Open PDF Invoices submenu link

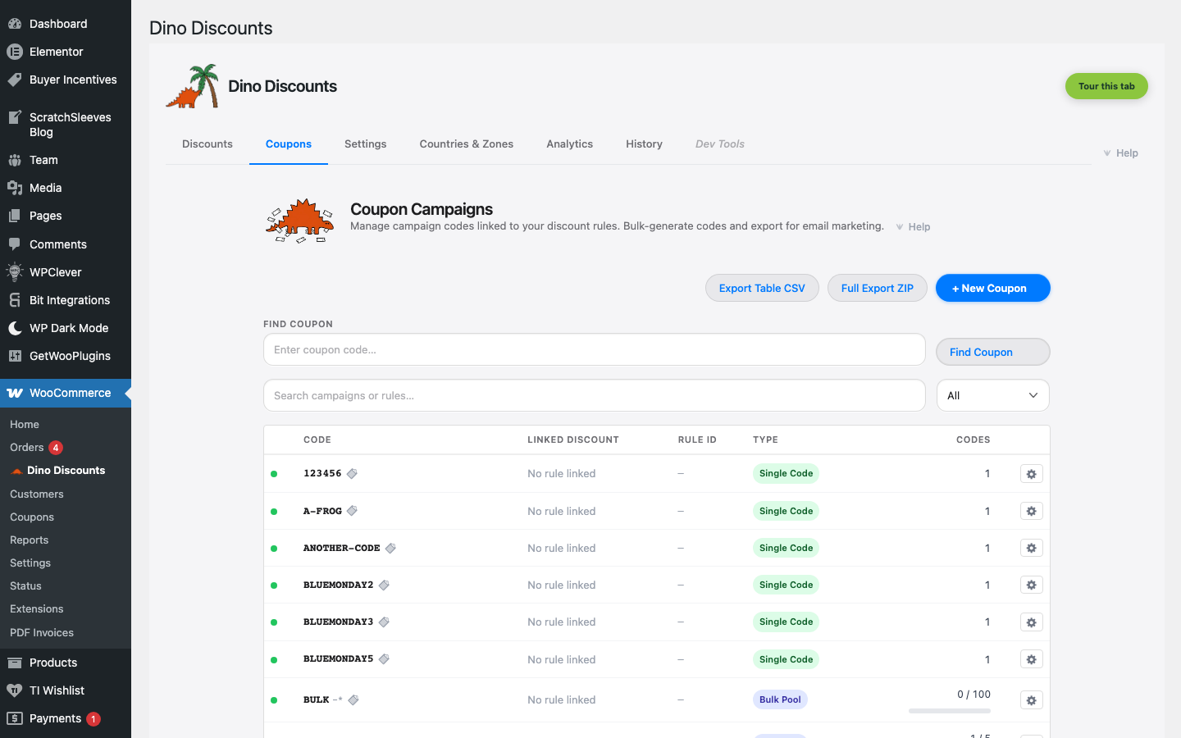click(42, 632)
